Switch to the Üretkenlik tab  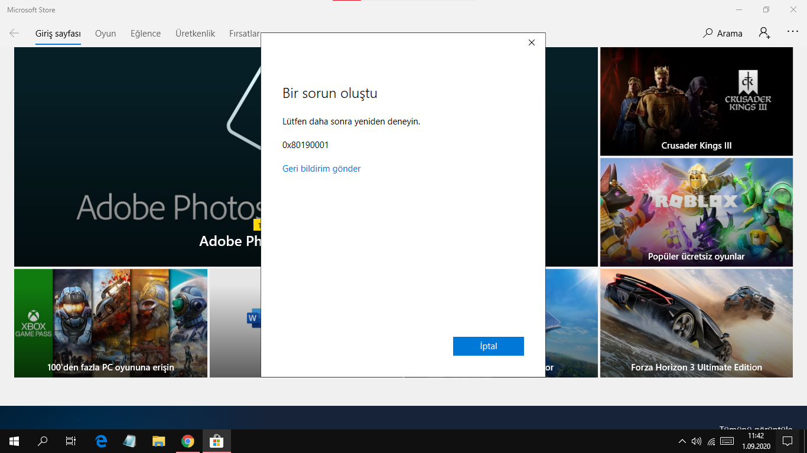195,34
